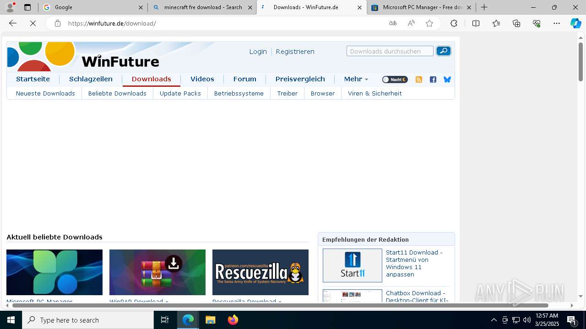Activate Read aloud icon
The image size is (586, 329).
(x=411, y=23)
